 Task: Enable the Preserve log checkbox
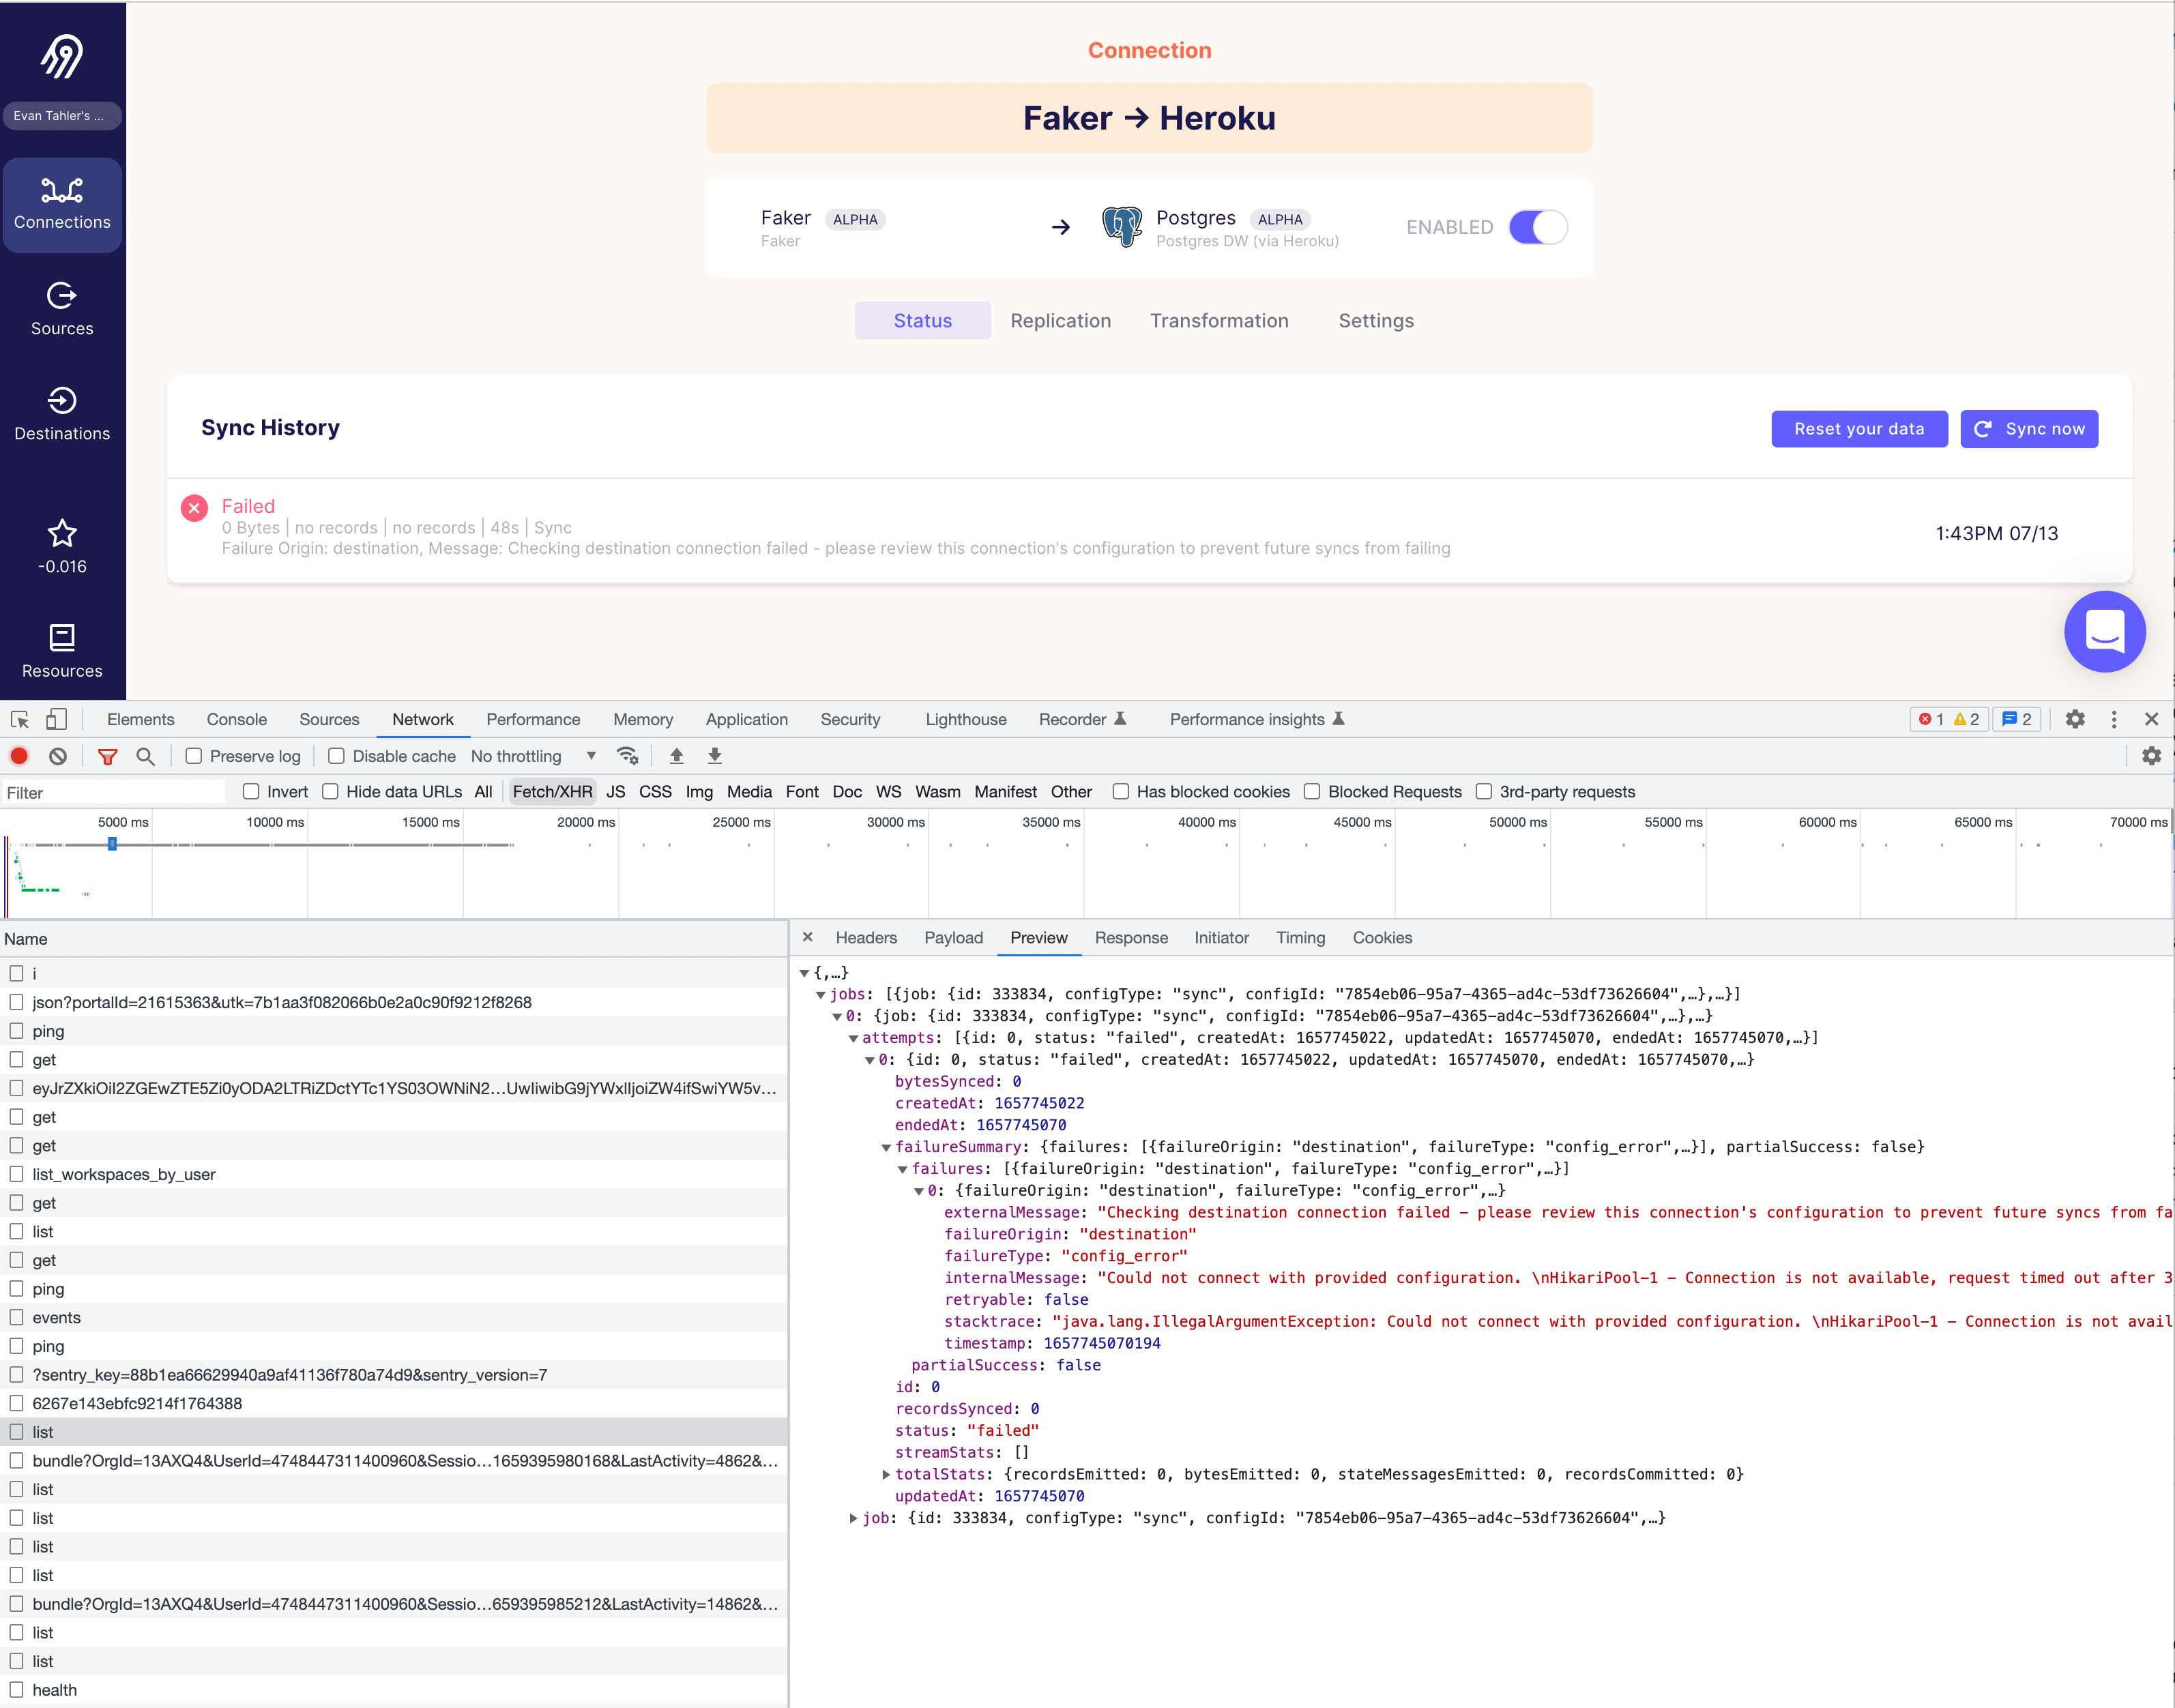(x=194, y=756)
